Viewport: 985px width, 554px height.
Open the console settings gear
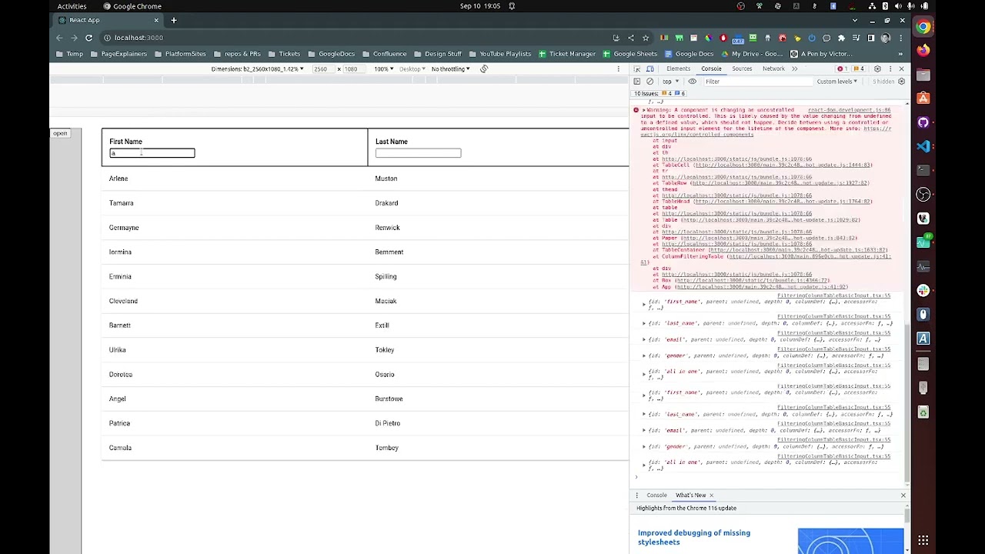click(901, 81)
